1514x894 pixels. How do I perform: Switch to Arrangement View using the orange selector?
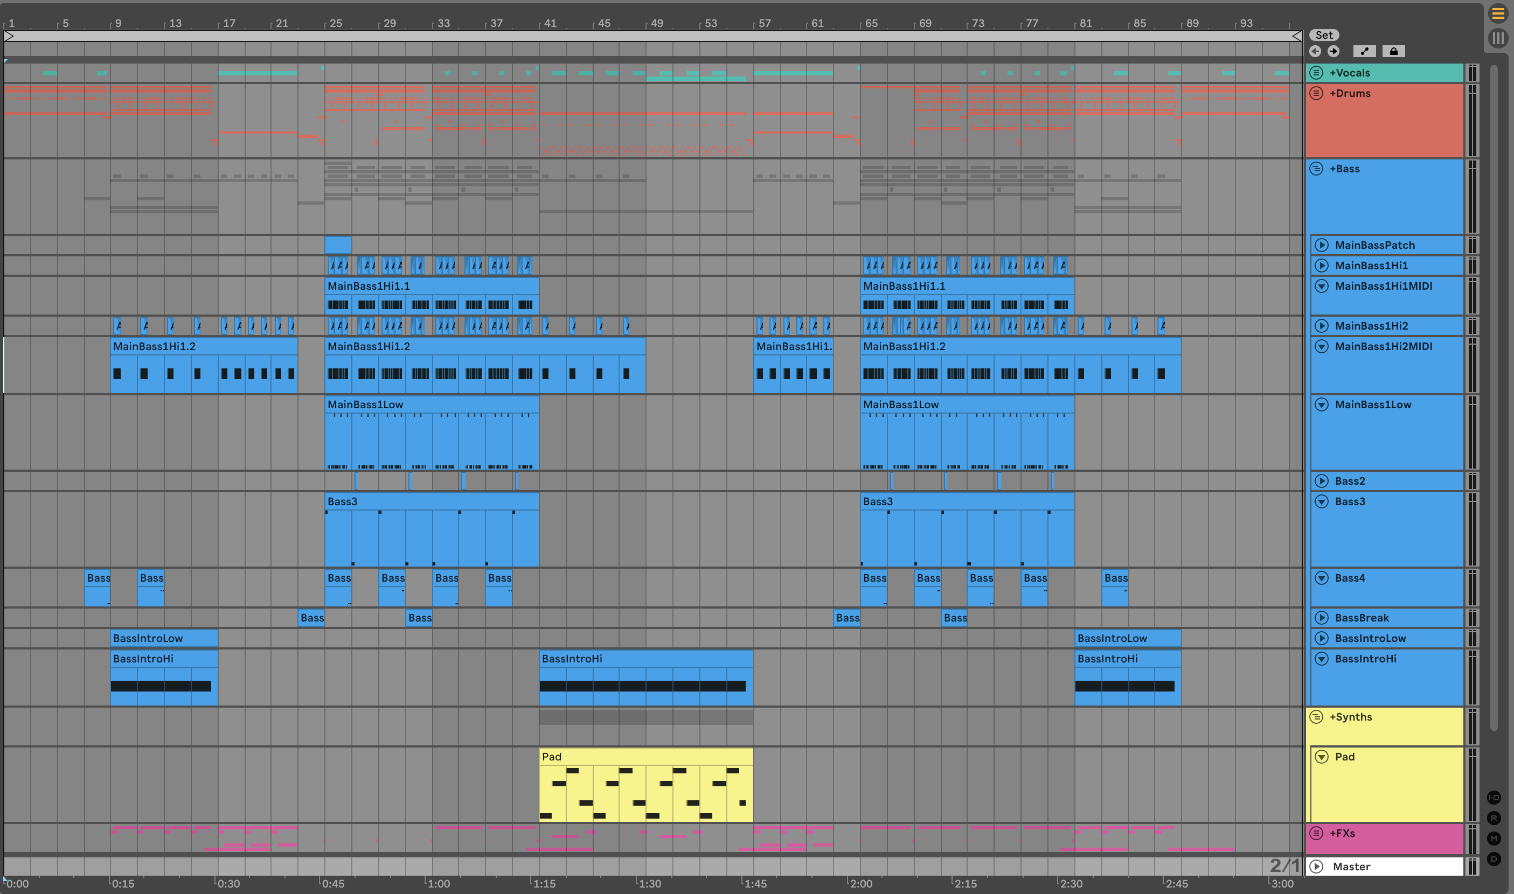coord(1498,14)
